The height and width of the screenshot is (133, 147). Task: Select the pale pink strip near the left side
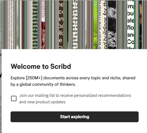click(21, 25)
